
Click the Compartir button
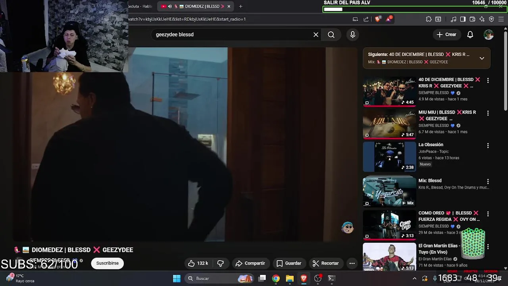click(250, 263)
